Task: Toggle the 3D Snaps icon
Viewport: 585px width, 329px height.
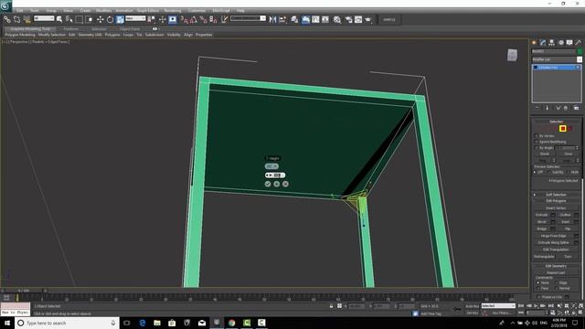Action: tap(185, 19)
